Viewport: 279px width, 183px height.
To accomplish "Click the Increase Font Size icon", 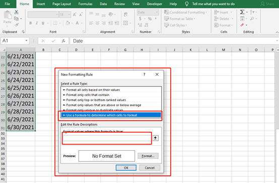I will pos(75,15).
